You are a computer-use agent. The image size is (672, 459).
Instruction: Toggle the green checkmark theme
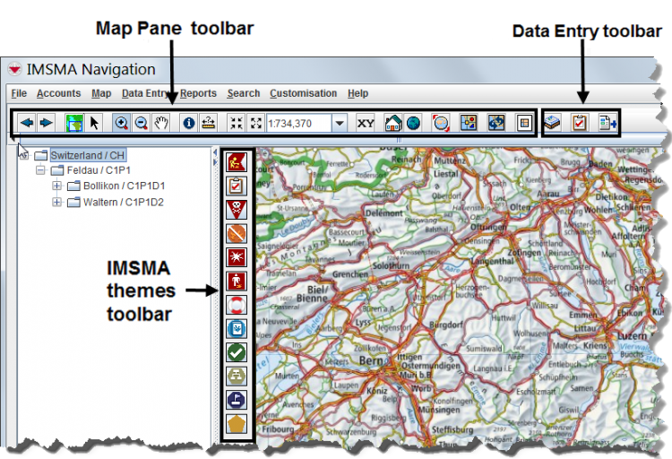(x=237, y=352)
